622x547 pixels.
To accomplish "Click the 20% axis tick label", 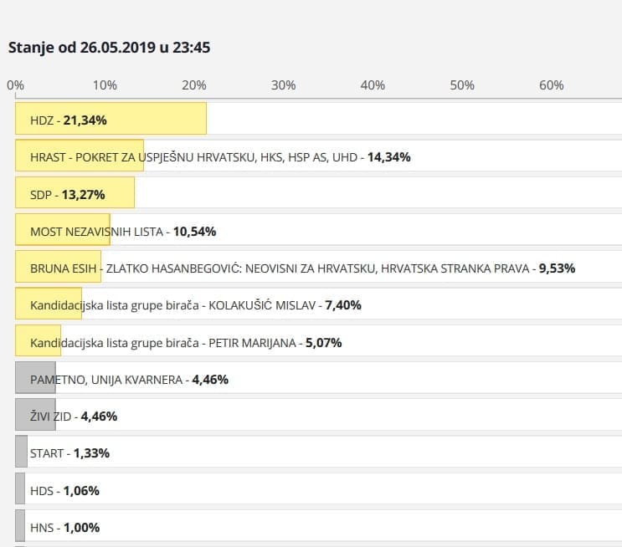I will pos(194,85).
